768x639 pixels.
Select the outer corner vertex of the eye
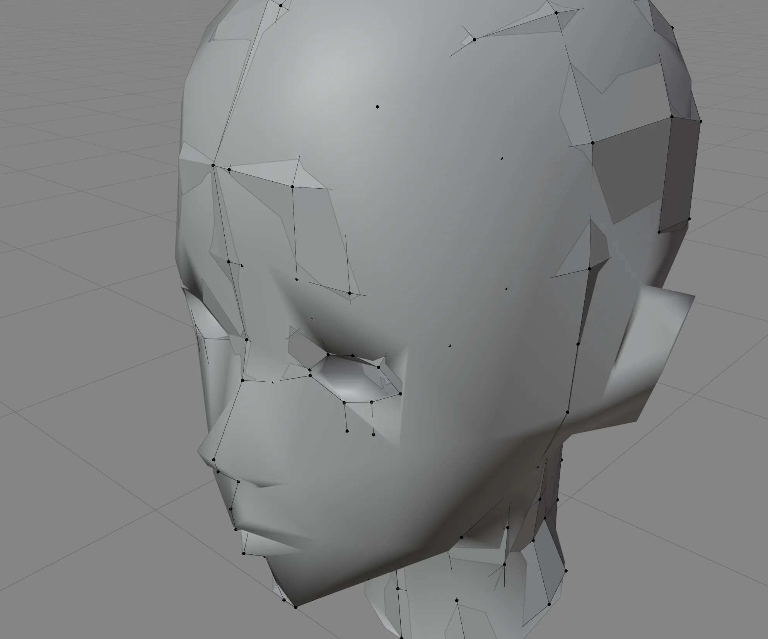coord(401,394)
